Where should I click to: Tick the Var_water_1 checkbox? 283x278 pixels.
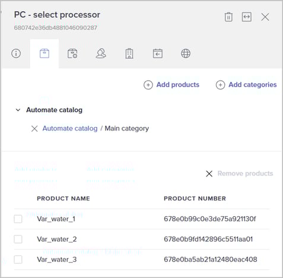(18, 219)
